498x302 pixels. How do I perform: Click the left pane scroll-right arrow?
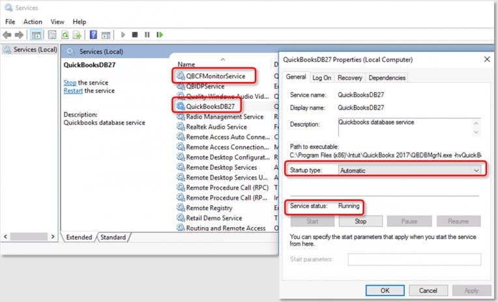coord(53,237)
